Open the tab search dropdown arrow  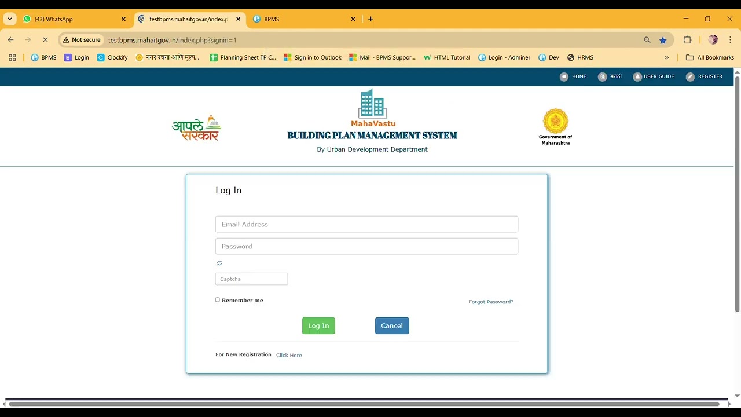pyautogui.click(x=10, y=19)
